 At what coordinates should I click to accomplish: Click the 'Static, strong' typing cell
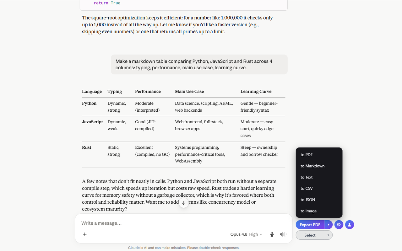(114, 151)
